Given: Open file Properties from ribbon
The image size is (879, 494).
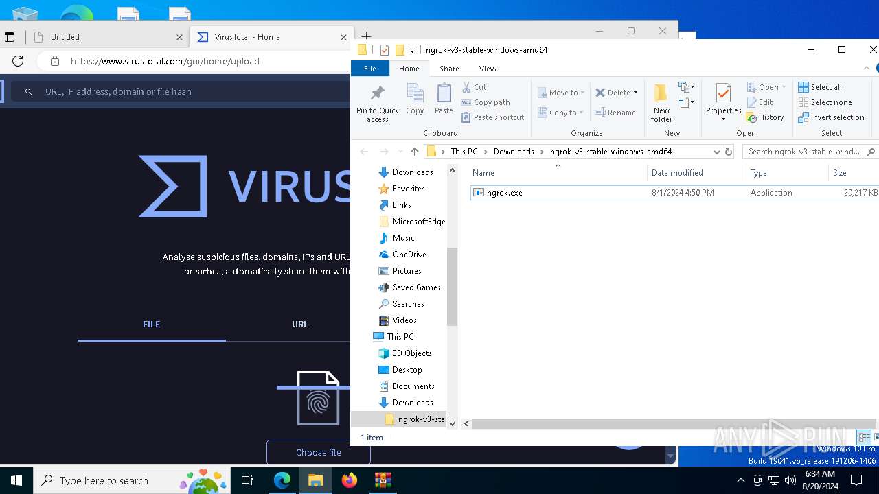Looking at the screenshot, I should [723, 103].
